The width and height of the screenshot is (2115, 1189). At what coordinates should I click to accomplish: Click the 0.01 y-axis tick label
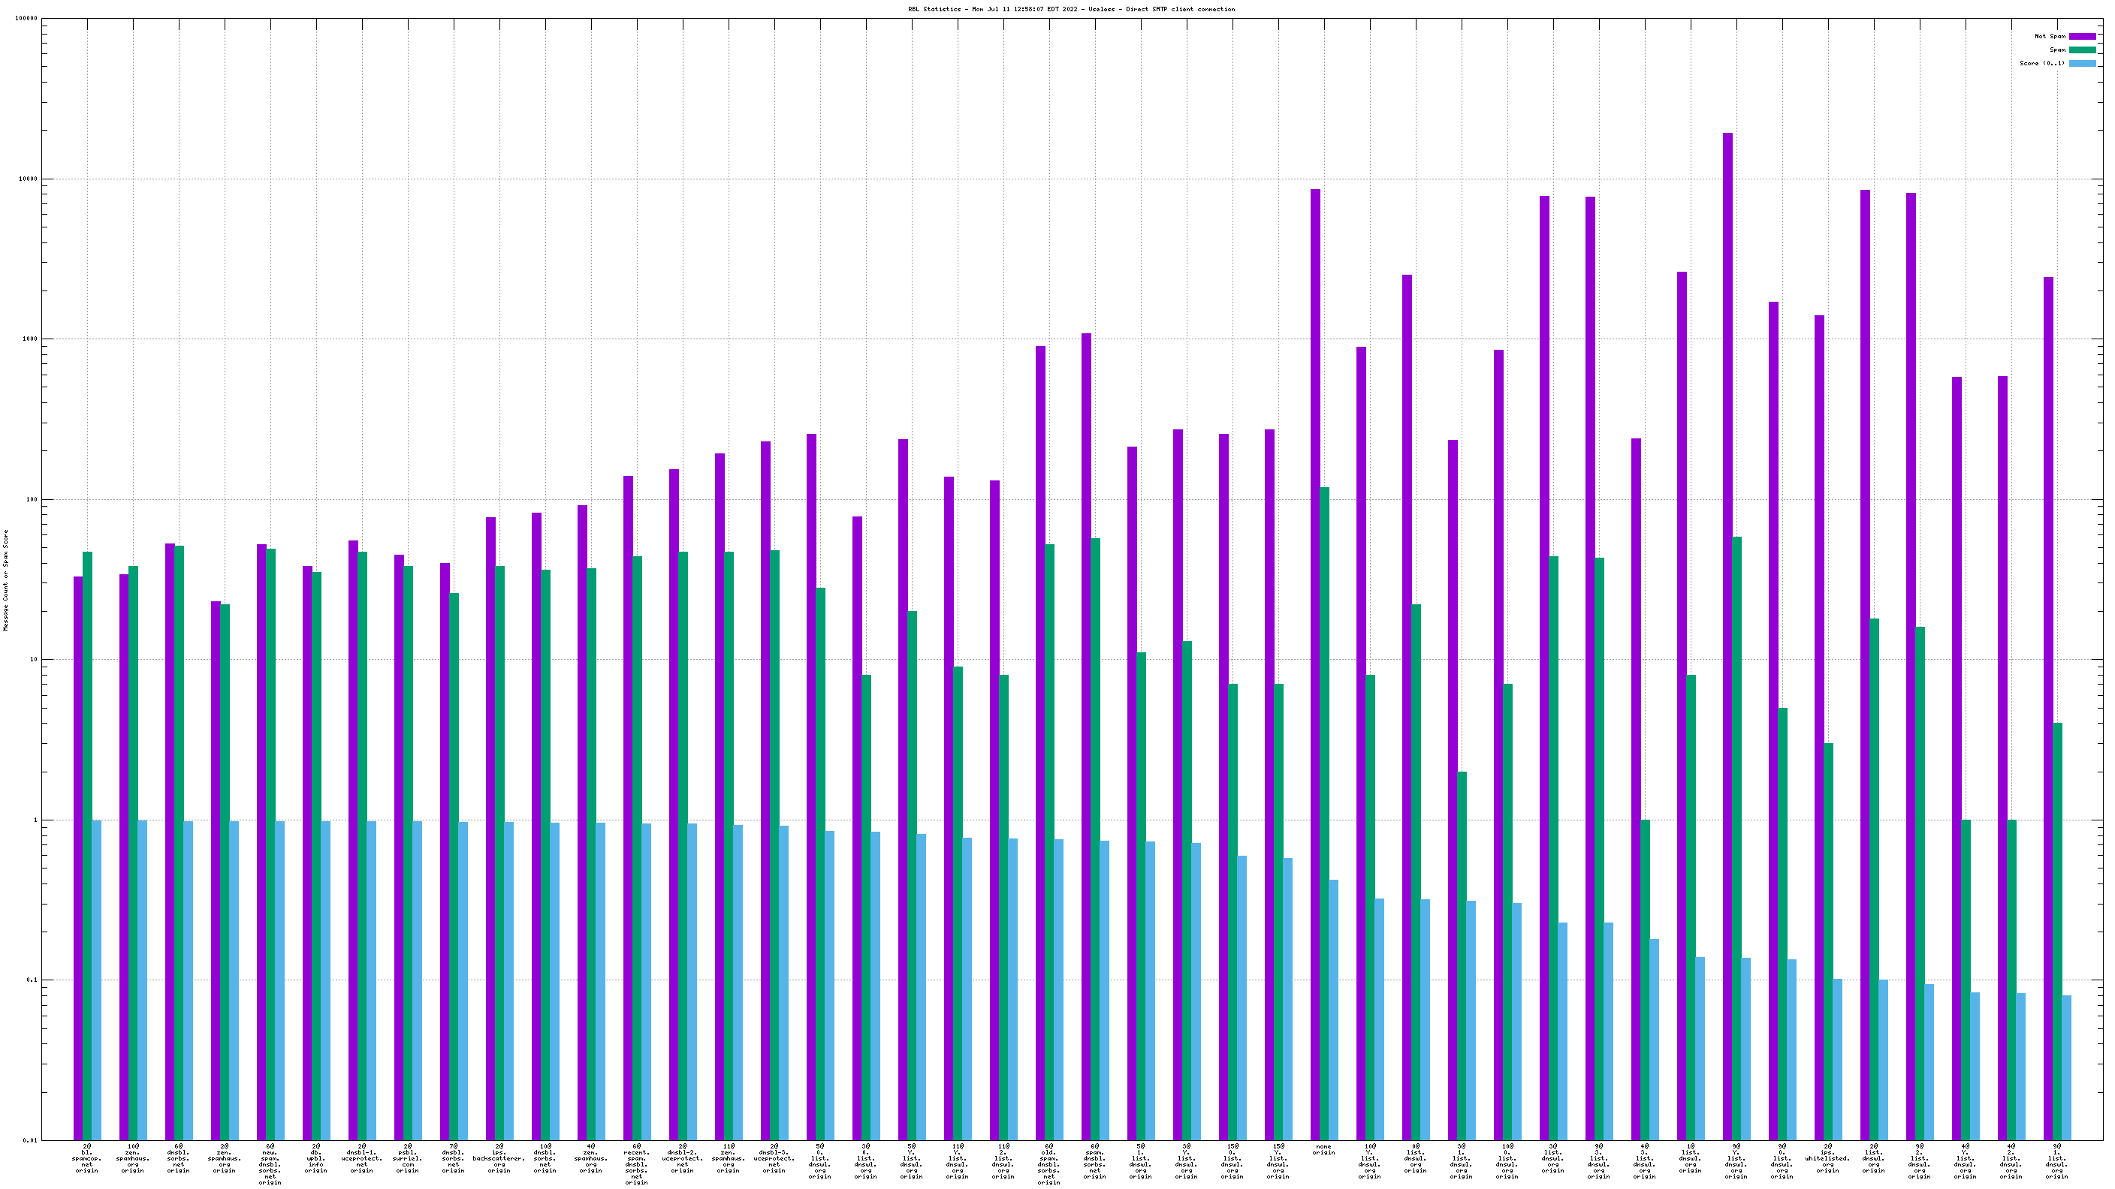point(29,1139)
